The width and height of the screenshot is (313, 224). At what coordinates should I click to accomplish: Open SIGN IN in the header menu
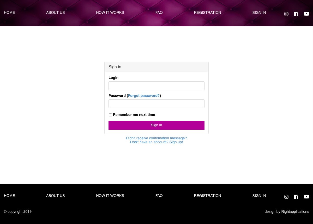tap(259, 13)
